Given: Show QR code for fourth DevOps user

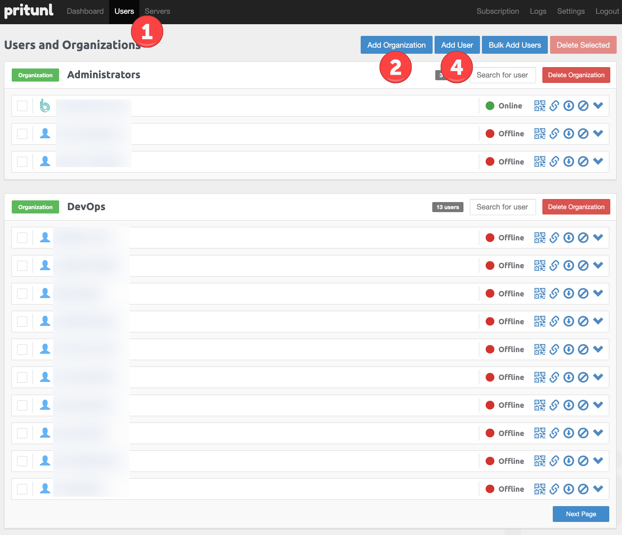Looking at the screenshot, I should click(x=540, y=321).
